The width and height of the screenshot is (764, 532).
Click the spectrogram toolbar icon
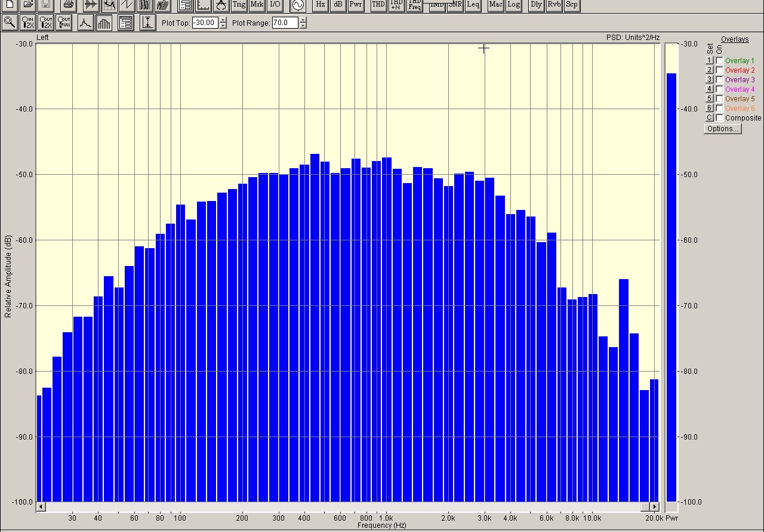tap(144, 5)
